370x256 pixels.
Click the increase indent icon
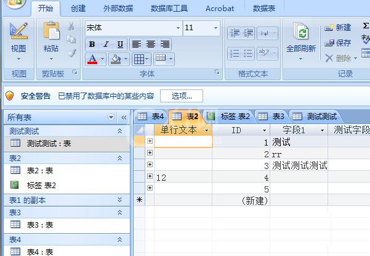[x=248, y=33]
